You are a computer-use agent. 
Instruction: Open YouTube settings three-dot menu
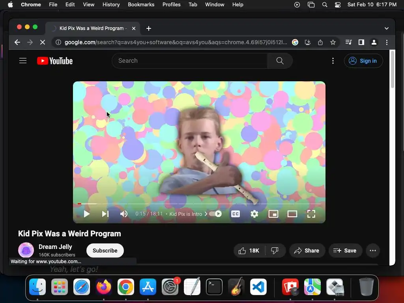coord(333,61)
